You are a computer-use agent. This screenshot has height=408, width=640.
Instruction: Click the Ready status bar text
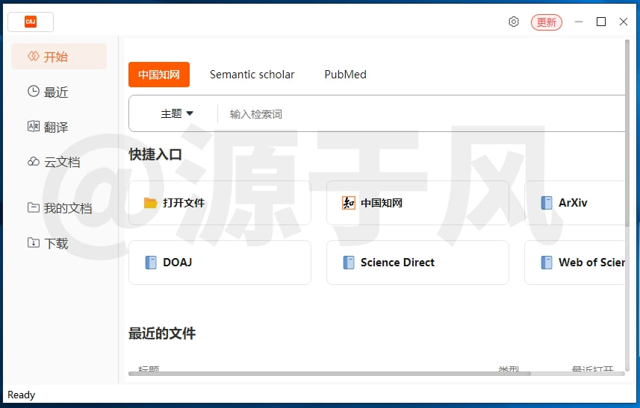[x=21, y=395]
